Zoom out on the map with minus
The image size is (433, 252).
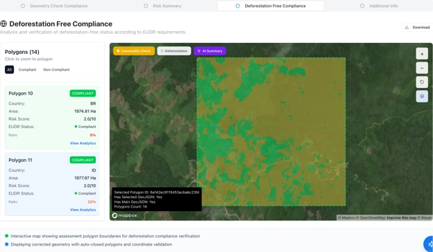point(422,68)
